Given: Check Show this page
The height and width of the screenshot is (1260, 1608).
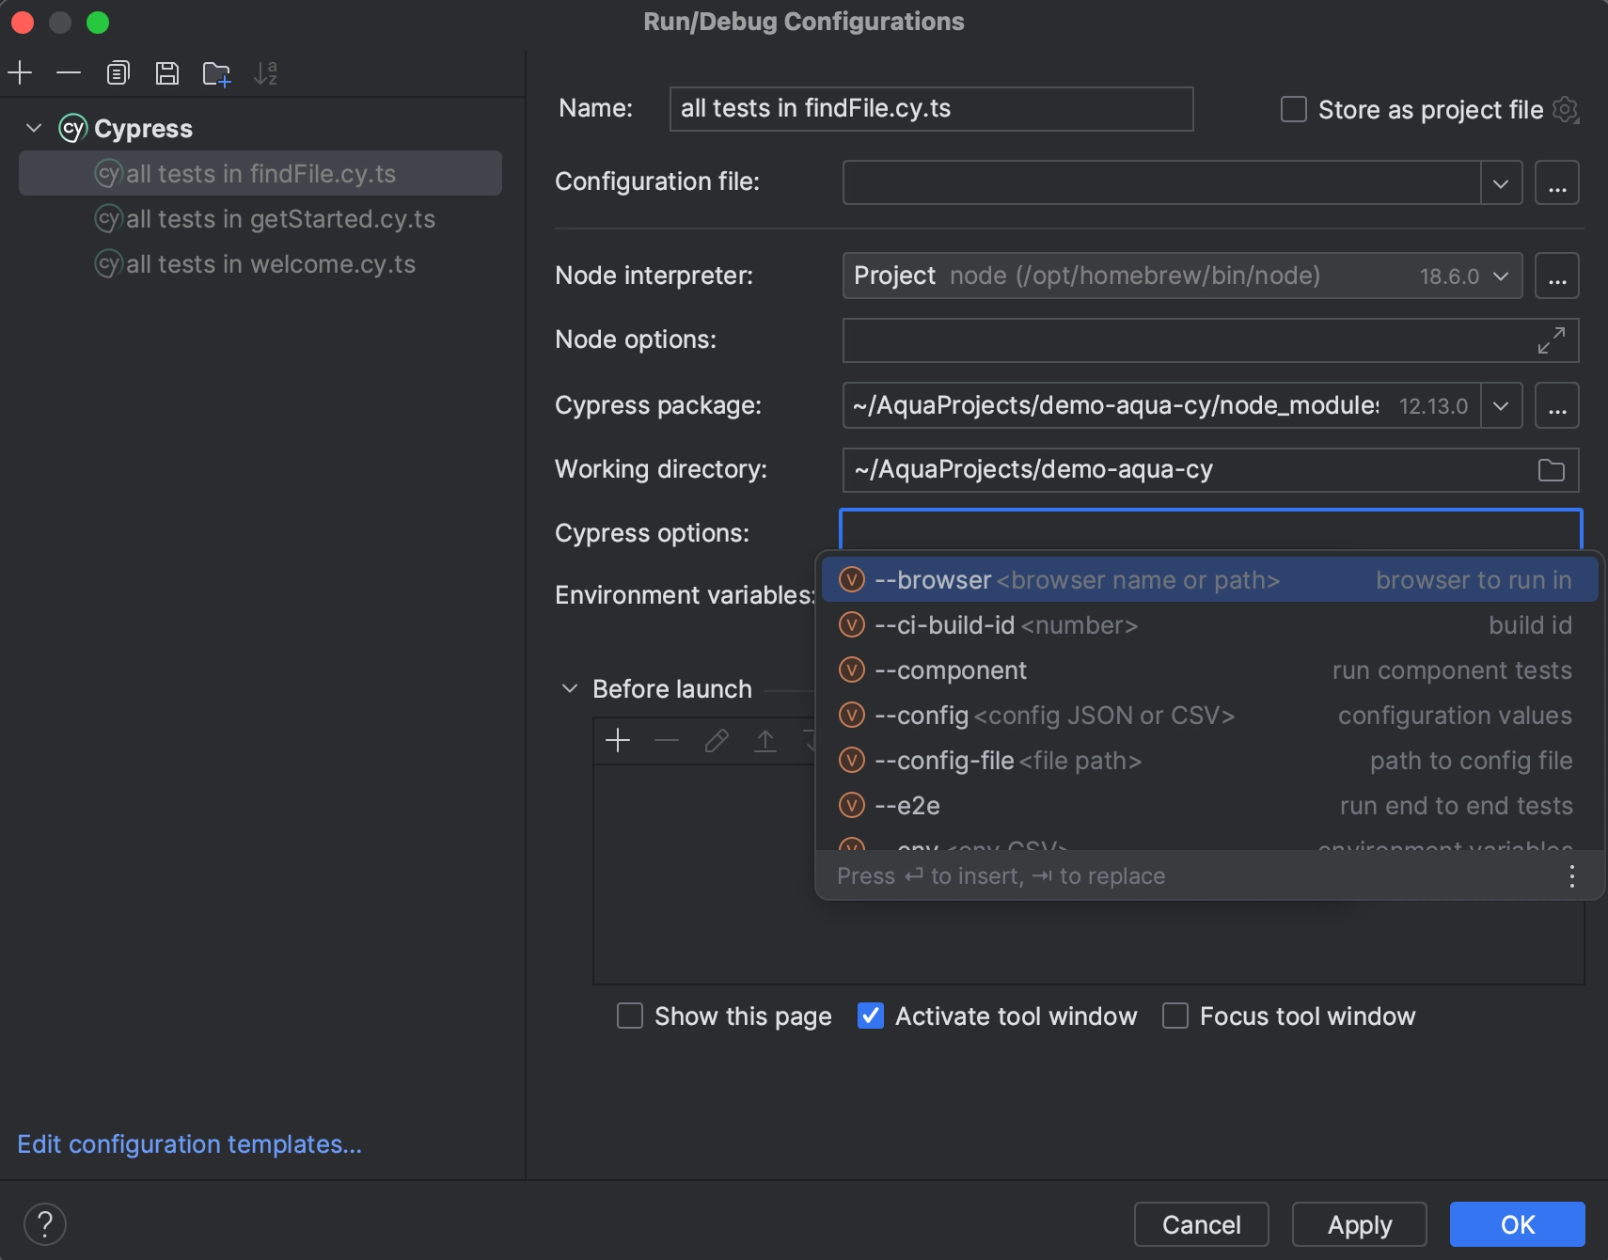Looking at the screenshot, I should 630,1016.
